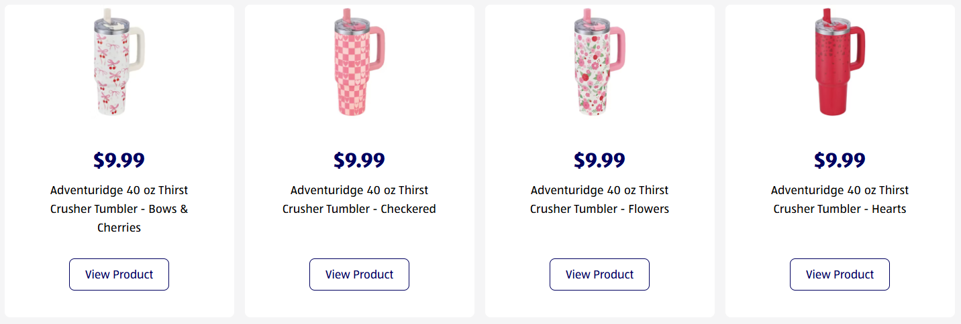This screenshot has width=961, height=324.
Task: Open the Thirst Crusher Tumbler - Hearts title
Action: tap(840, 199)
